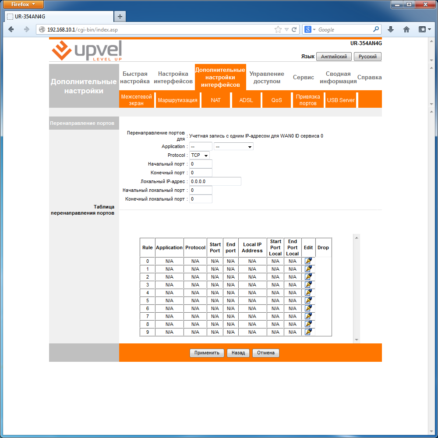Edit rule 9 in port forwarding table
438x438 pixels.
[x=308, y=332]
